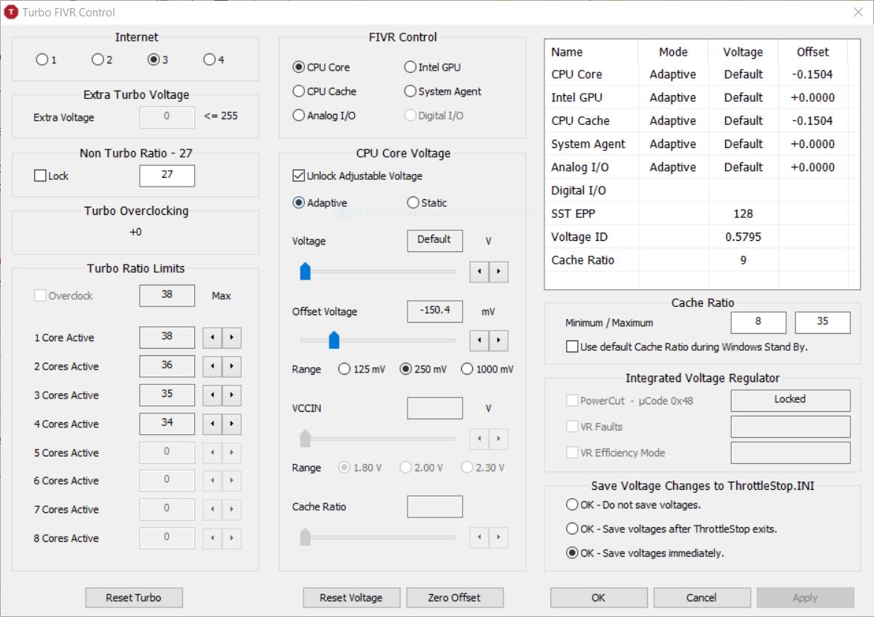Click the Offset Voltage field showing -150.4
This screenshot has height=617, width=874.
(435, 311)
